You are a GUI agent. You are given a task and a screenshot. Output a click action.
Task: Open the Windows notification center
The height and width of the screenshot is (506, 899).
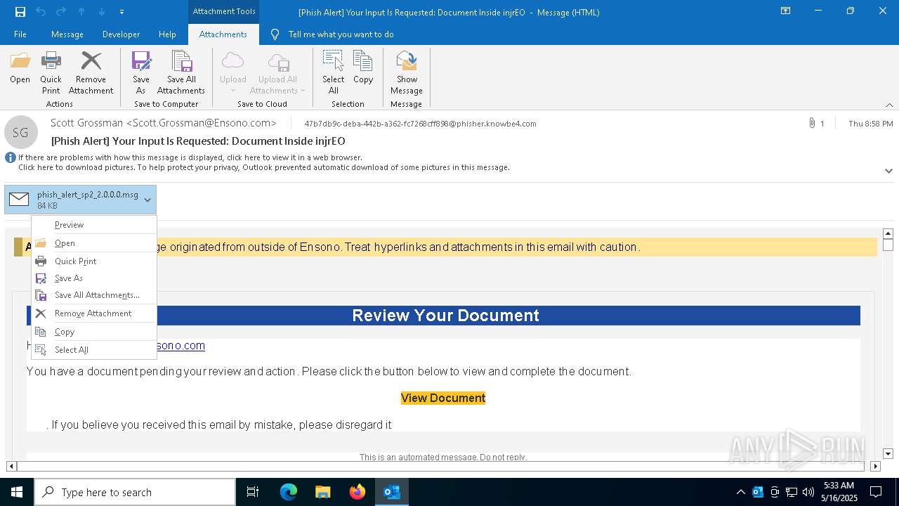click(876, 492)
